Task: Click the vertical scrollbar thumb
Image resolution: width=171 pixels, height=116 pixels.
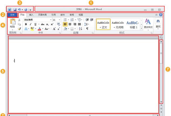Action: coord(161,53)
